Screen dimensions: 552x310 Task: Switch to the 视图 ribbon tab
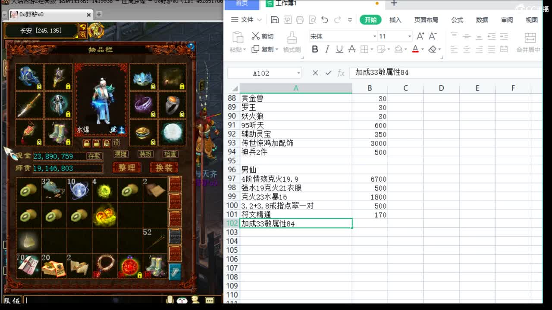click(532, 20)
